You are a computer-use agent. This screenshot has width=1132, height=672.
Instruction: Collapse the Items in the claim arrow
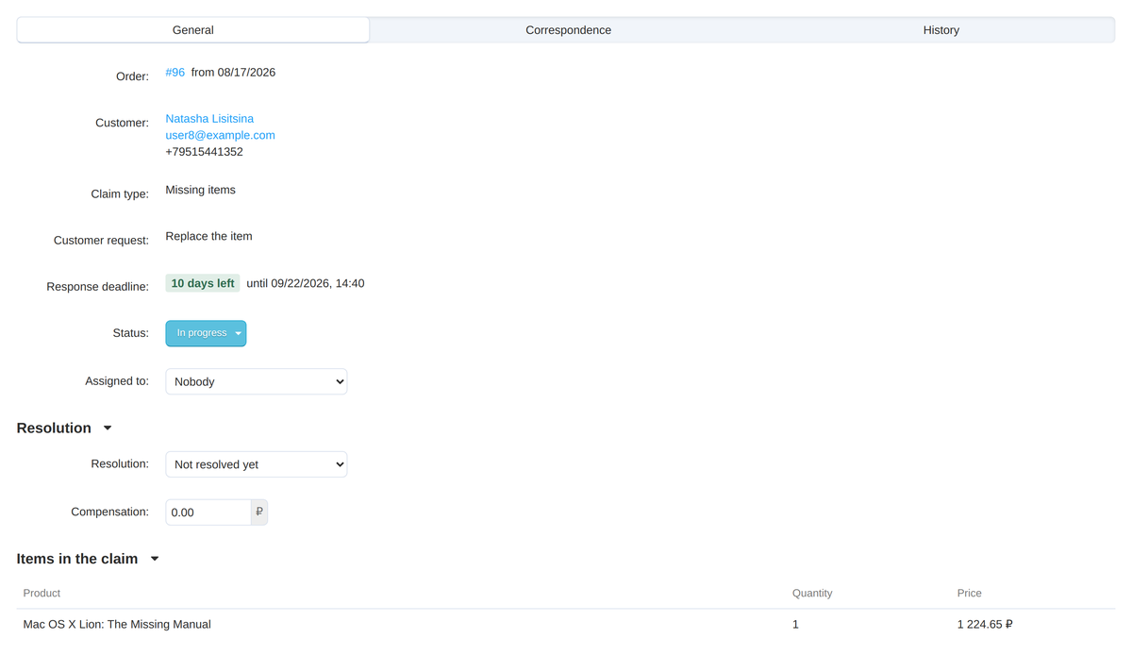pyautogui.click(x=155, y=559)
